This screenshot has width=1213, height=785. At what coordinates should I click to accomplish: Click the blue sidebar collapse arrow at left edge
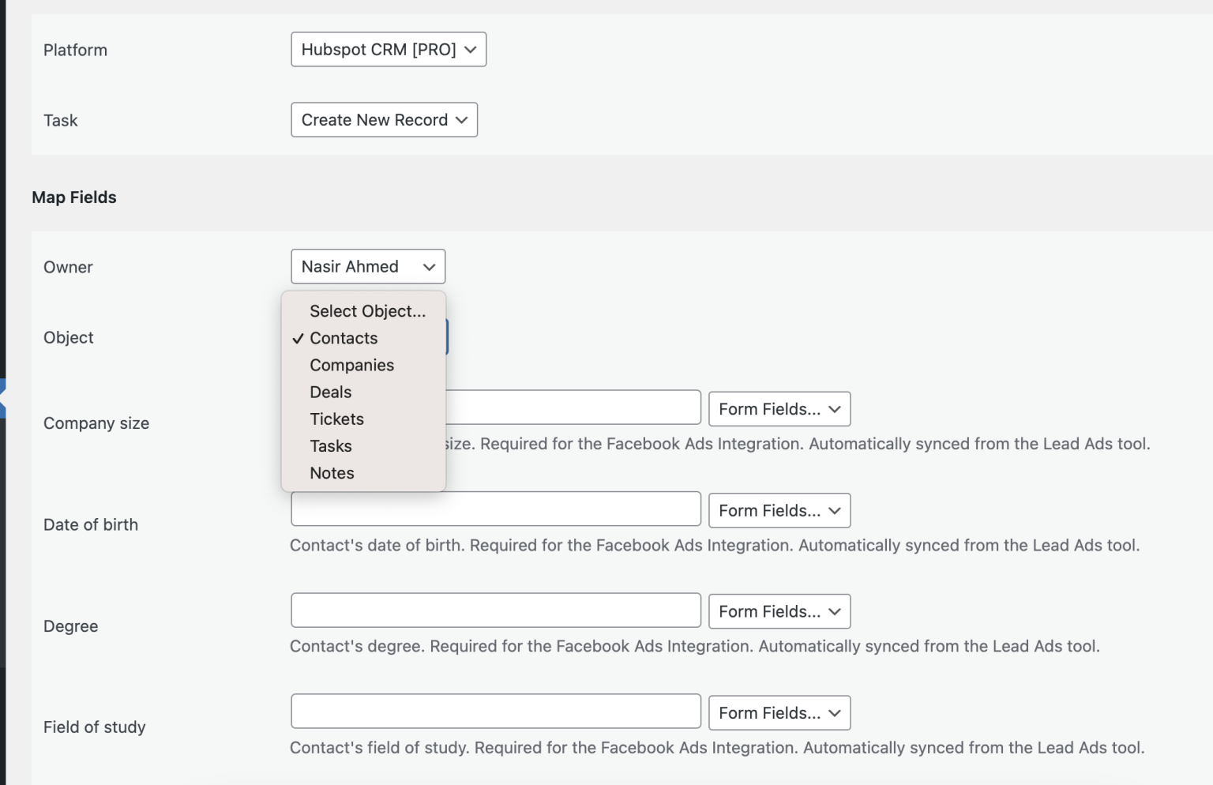point(2,399)
